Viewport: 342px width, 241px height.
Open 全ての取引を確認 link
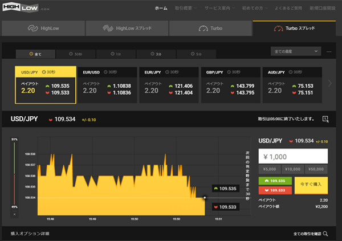click(307, 234)
